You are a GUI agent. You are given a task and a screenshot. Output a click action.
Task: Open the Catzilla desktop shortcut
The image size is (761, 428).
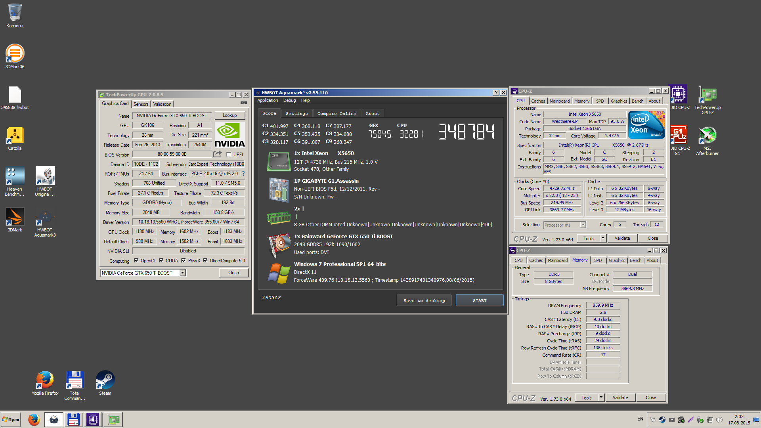click(15, 139)
